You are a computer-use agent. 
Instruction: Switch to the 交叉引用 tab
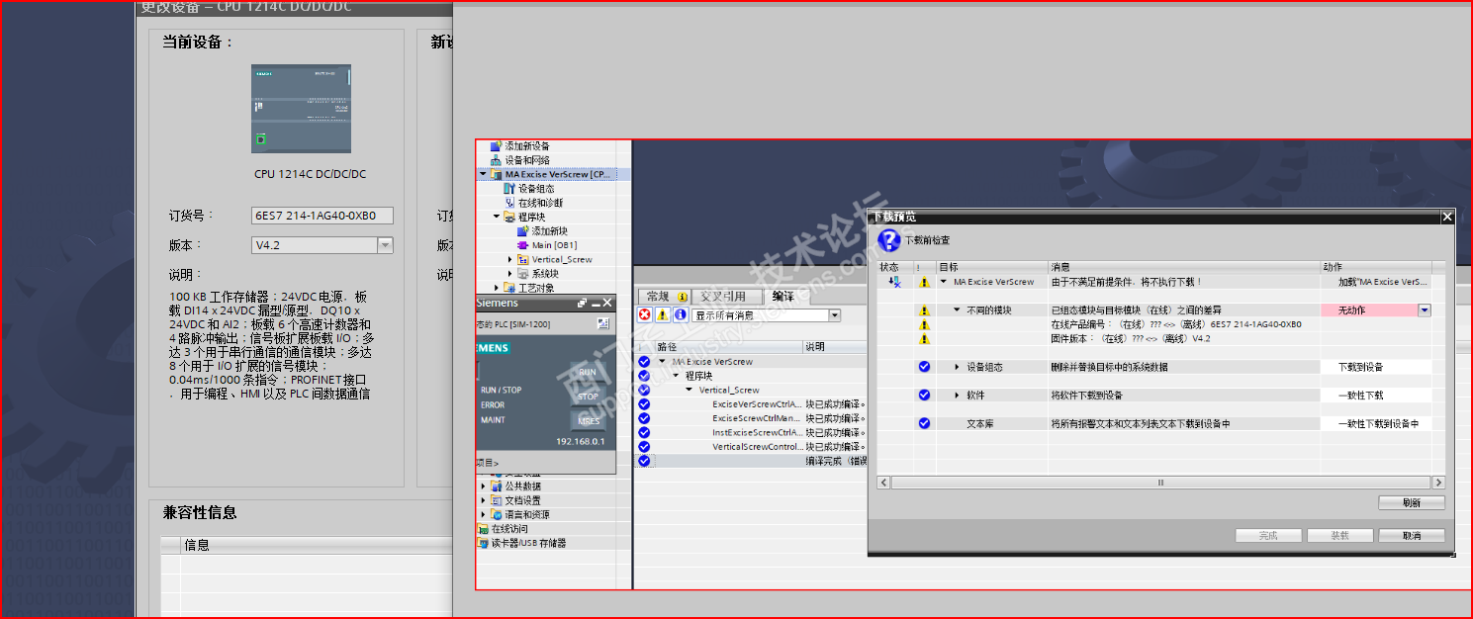click(726, 297)
